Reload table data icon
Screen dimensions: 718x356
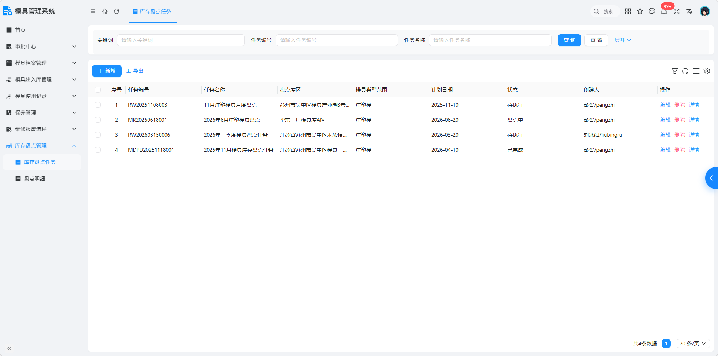coord(685,71)
